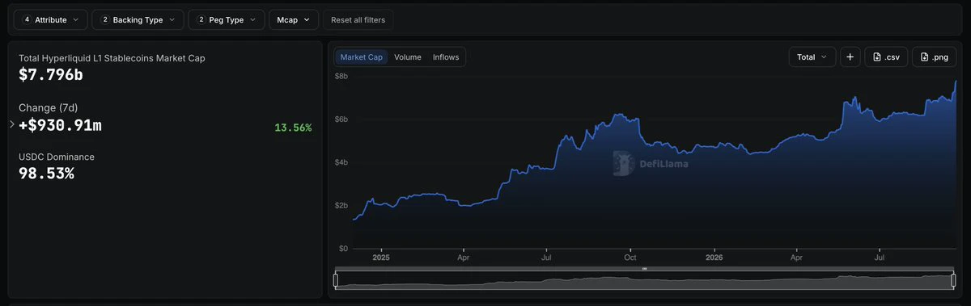The image size is (971, 306).
Task: Open the Total grouping dropdown
Action: pos(812,57)
